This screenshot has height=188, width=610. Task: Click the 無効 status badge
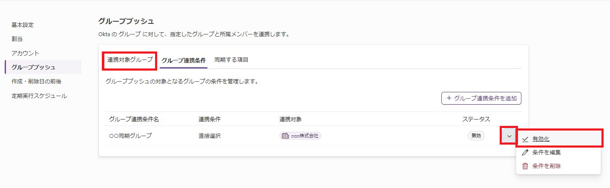[x=476, y=136]
